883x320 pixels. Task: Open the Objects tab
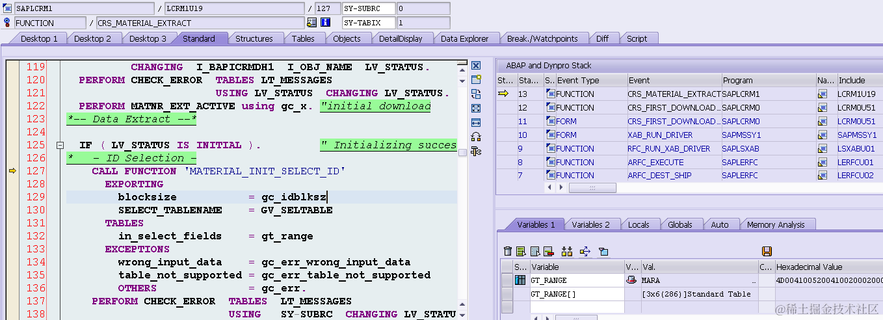(347, 38)
